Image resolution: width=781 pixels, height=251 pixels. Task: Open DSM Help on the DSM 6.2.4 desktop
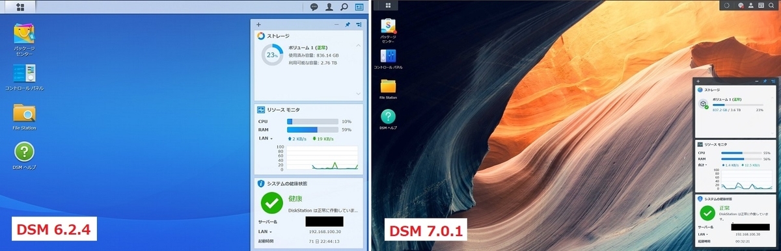(x=24, y=156)
